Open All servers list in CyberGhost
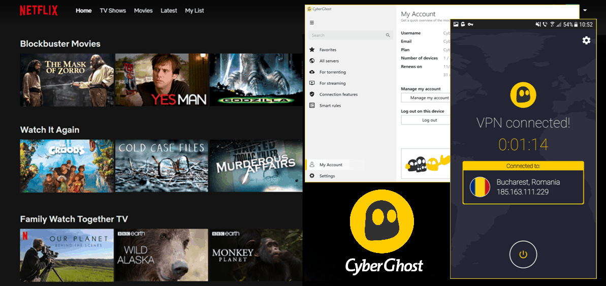 pyautogui.click(x=329, y=61)
